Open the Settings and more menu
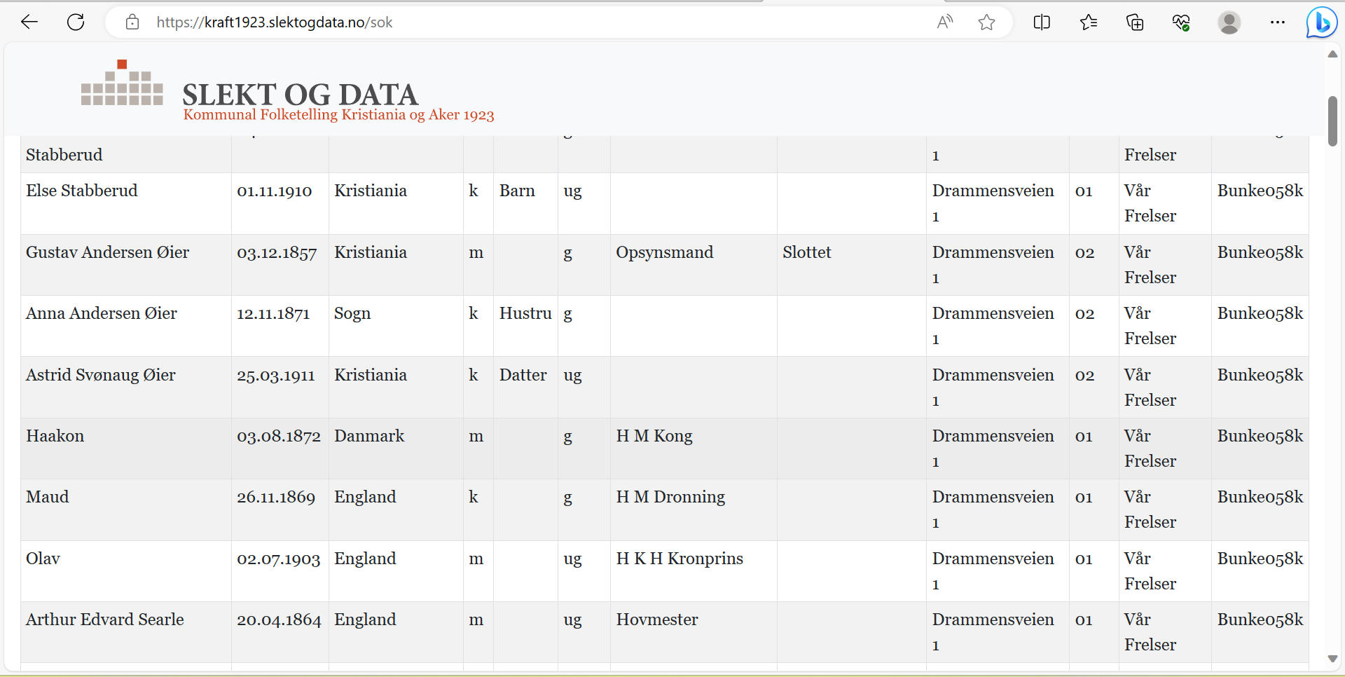Screen dimensions: 1345x677 click(1277, 22)
